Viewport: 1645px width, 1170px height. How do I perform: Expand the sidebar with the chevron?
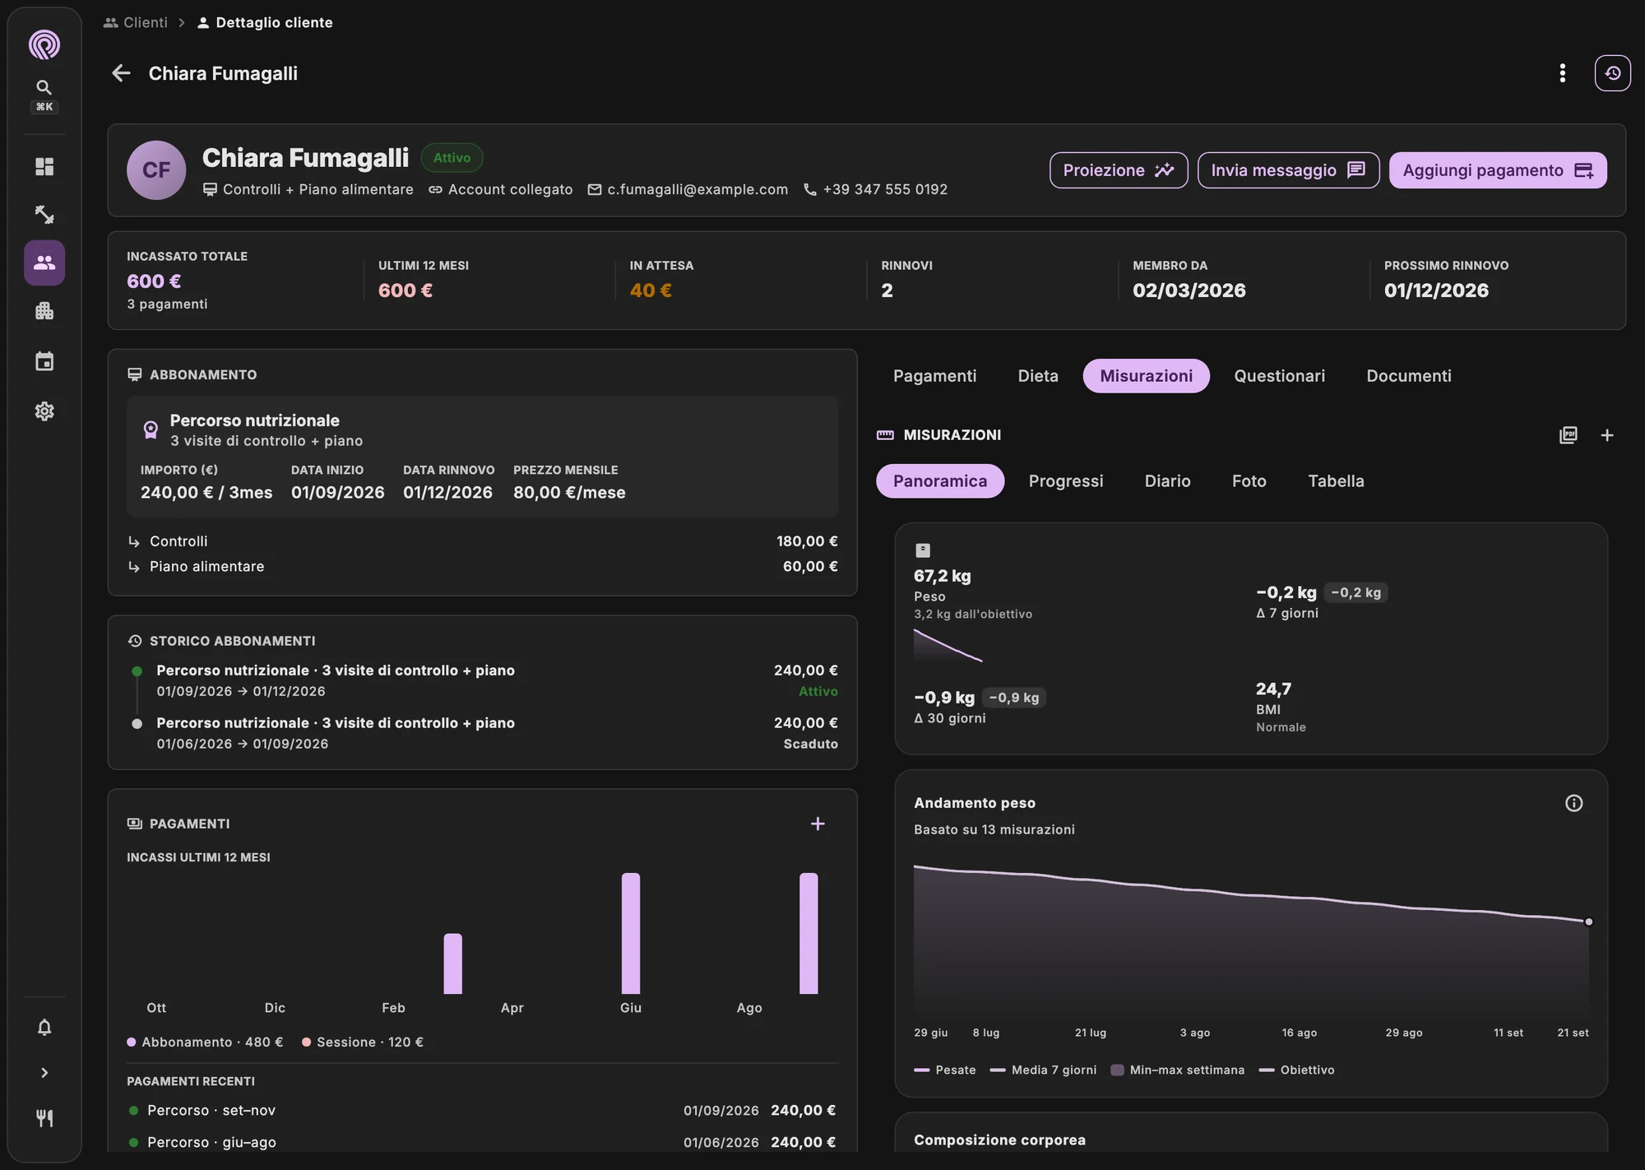pyautogui.click(x=44, y=1073)
